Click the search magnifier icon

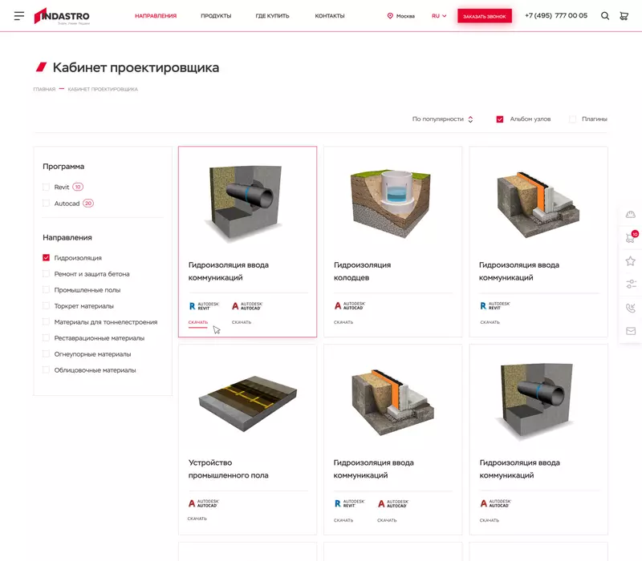[605, 16]
